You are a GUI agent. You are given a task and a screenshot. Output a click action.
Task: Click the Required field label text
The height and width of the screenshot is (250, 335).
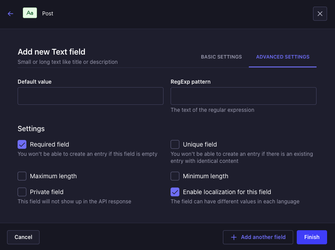[x=49, y=144]
